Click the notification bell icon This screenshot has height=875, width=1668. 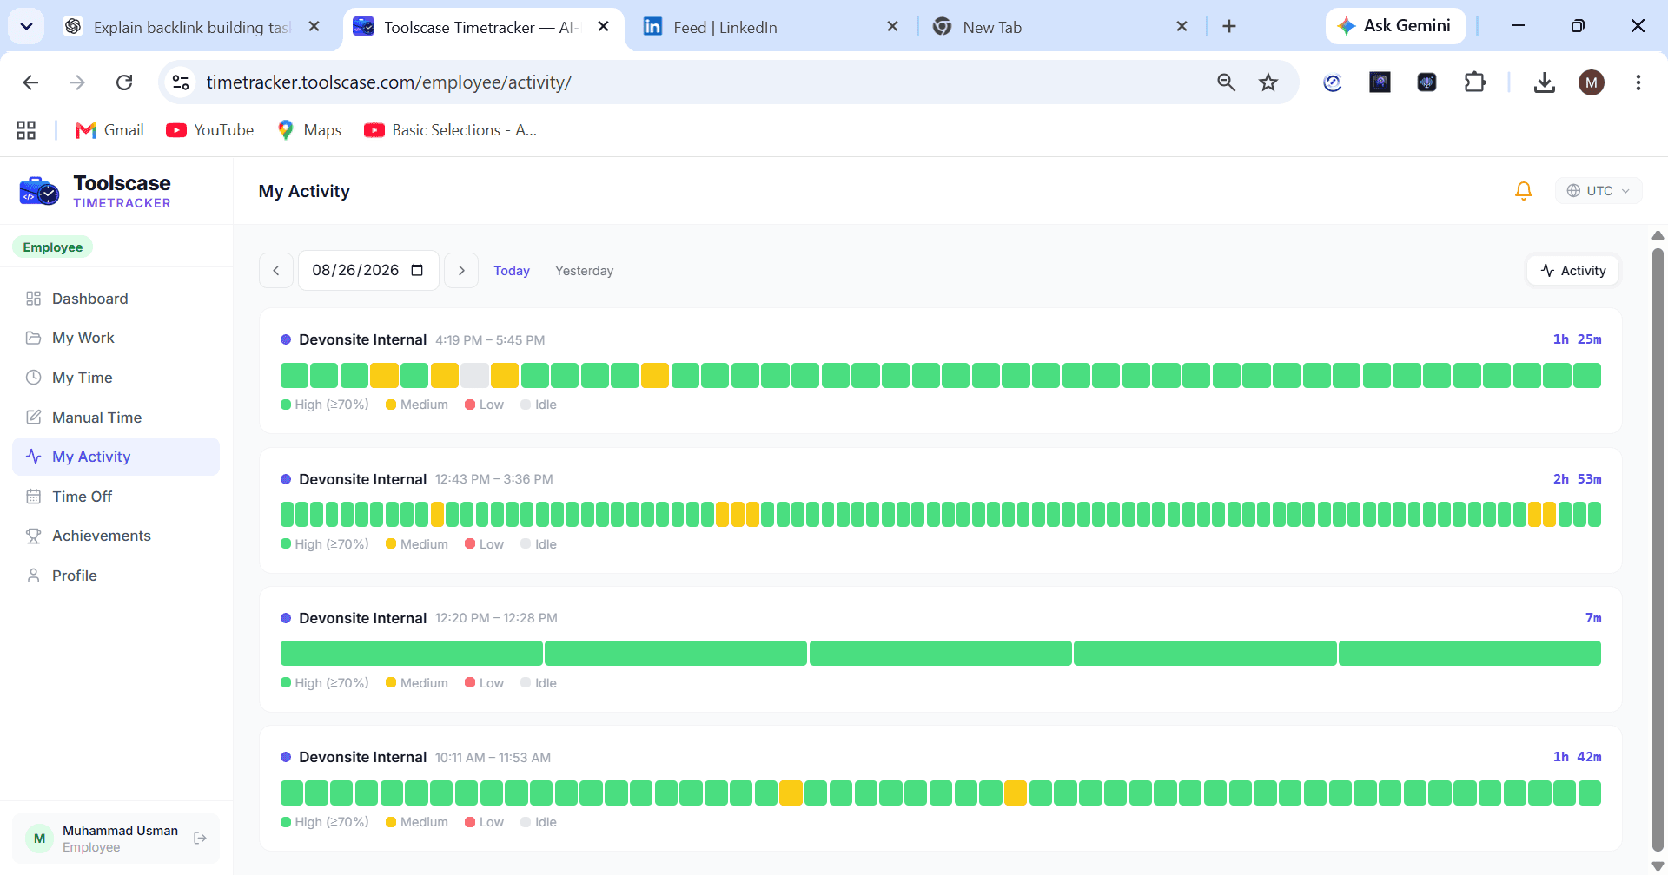(1523, 191)
